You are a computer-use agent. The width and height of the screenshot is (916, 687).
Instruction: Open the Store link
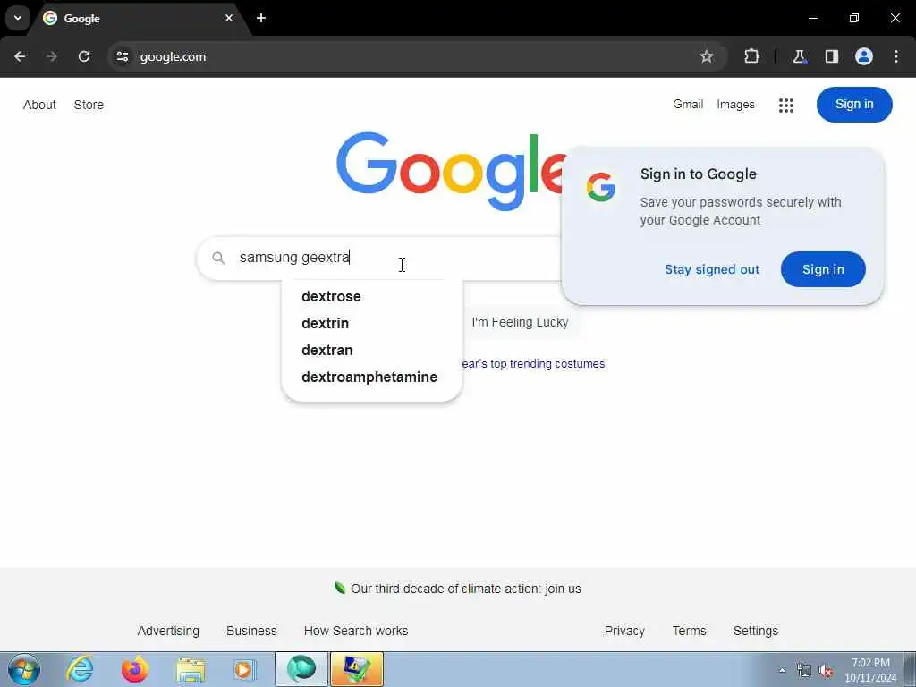[89, 105]
